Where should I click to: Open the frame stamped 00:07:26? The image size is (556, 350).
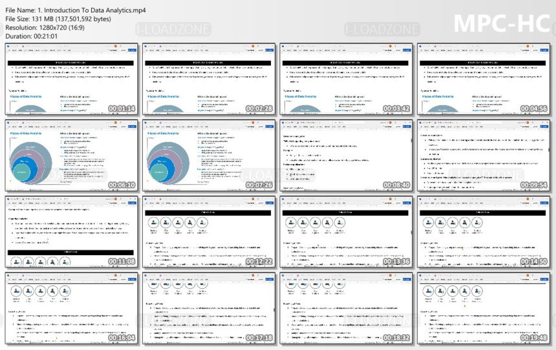tap(209, 156)
